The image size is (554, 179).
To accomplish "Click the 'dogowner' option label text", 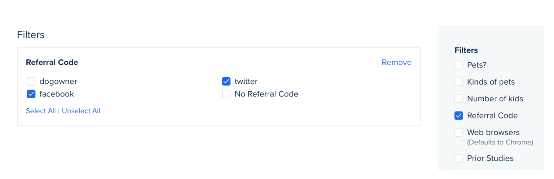I will [x=58, y=81].
